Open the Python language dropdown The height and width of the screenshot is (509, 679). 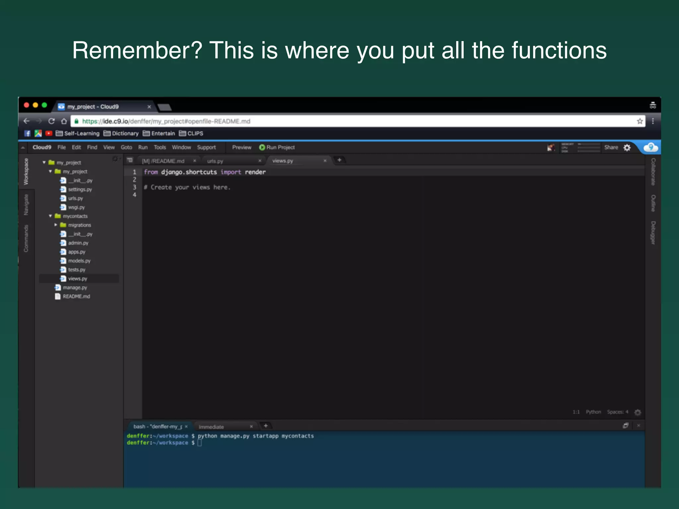tap(593, 412)
